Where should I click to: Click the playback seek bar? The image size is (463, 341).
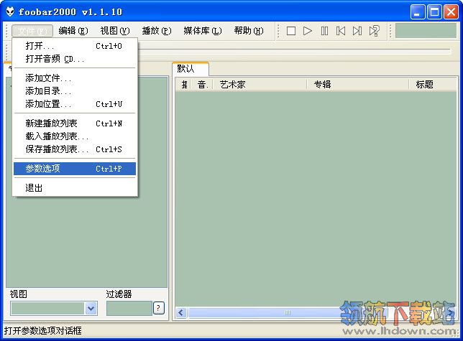[x=294, y=52]
